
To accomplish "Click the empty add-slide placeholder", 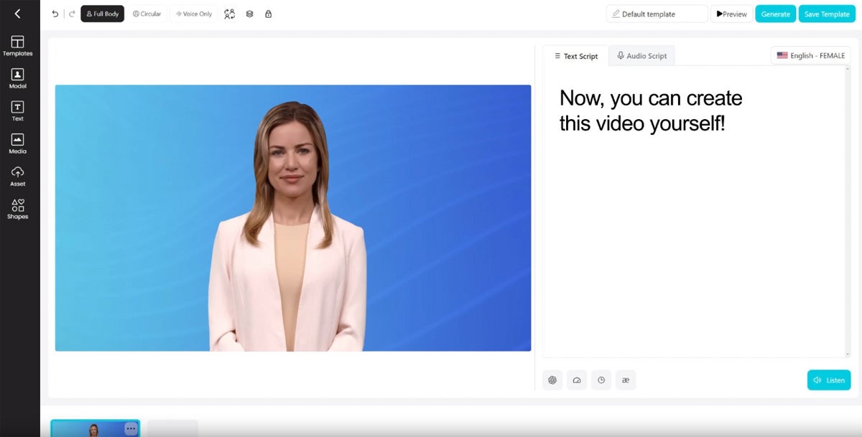I will [172, 428].
